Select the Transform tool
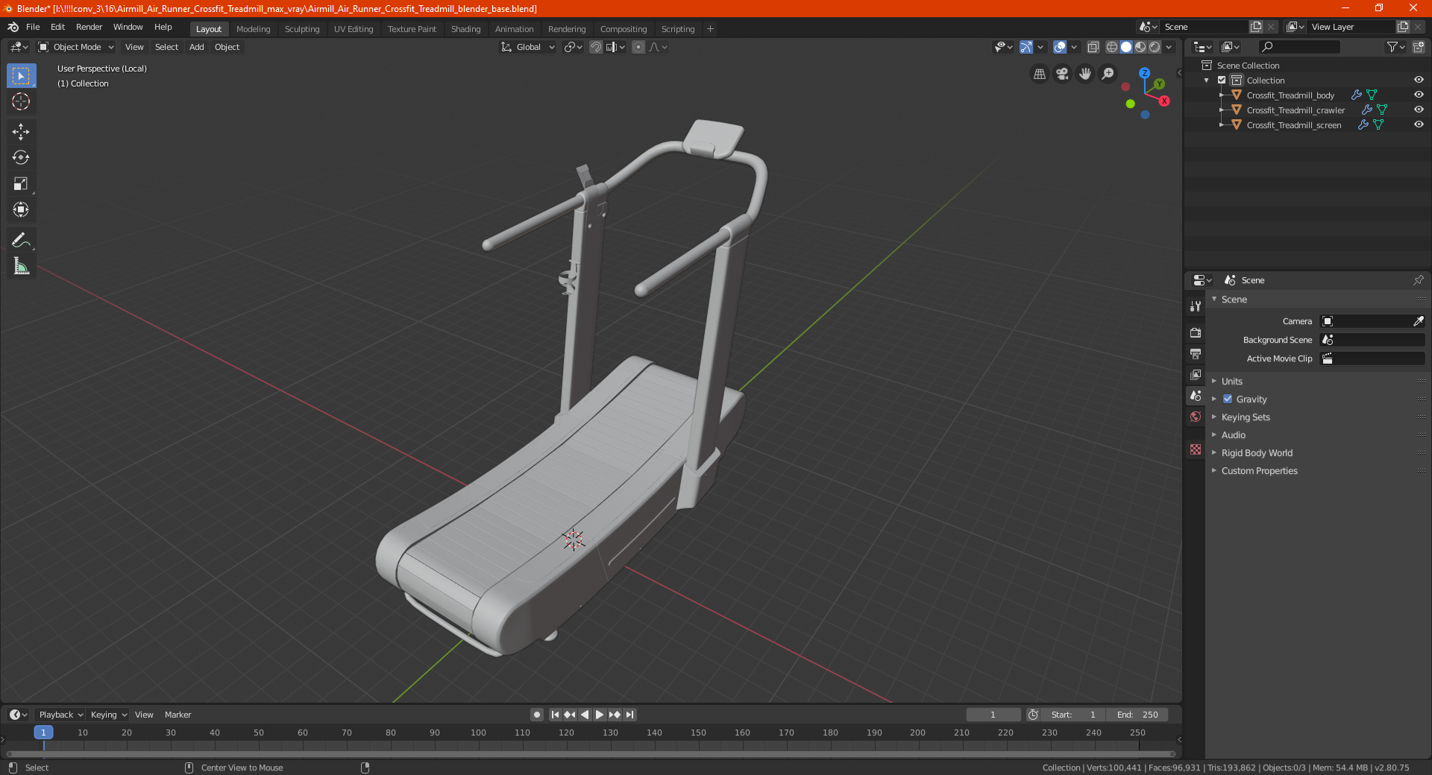 click(x=21, y=209)
